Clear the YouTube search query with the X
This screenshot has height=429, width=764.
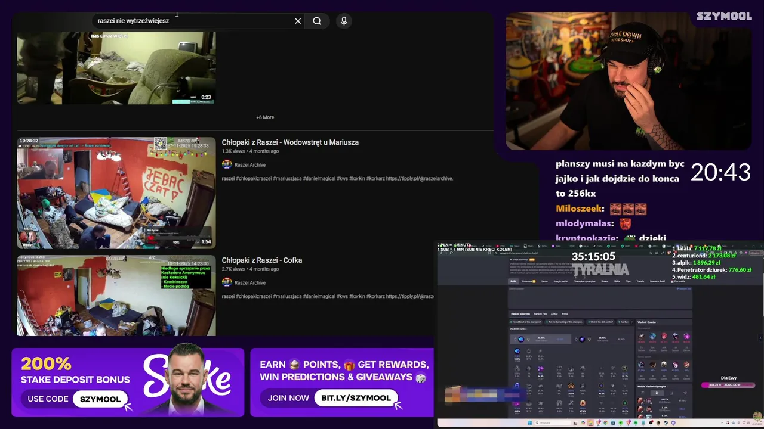(298, 21)
